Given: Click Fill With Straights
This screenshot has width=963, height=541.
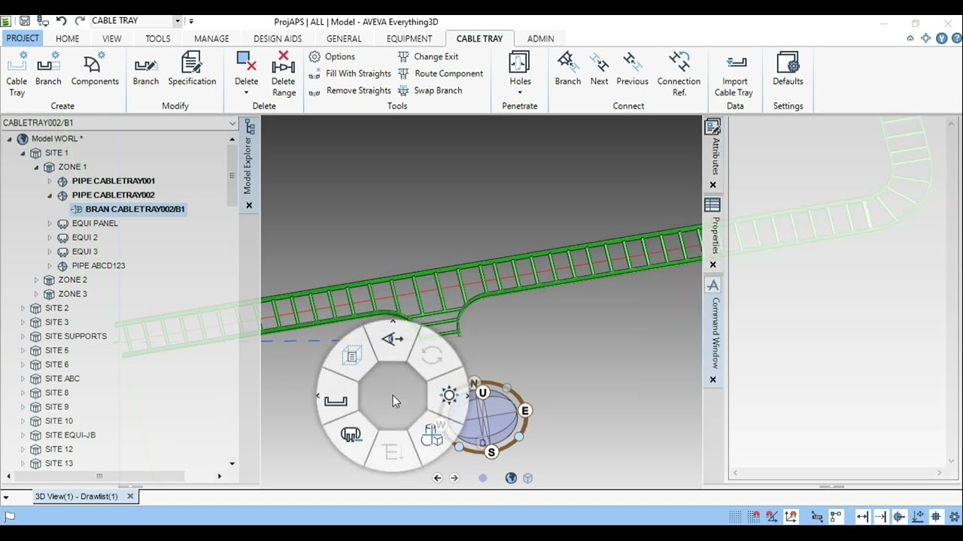Looking at the screenshot, I should coord(350,74).
